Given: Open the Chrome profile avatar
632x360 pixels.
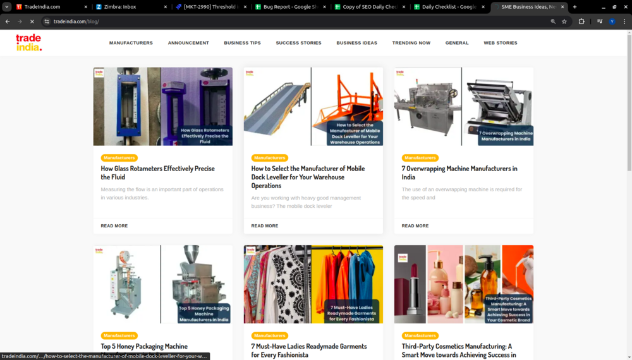Looking at the screenshot, I should point(612,21).
